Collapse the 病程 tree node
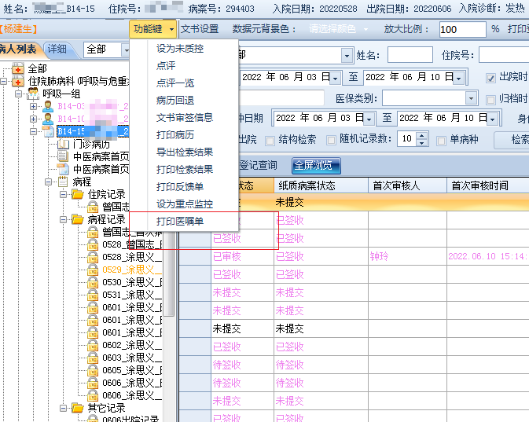This screenshot has height=422, width=529. (48, 182)
